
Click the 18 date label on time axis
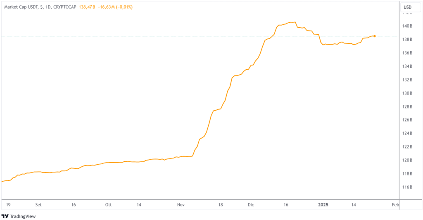coord(221,205)
